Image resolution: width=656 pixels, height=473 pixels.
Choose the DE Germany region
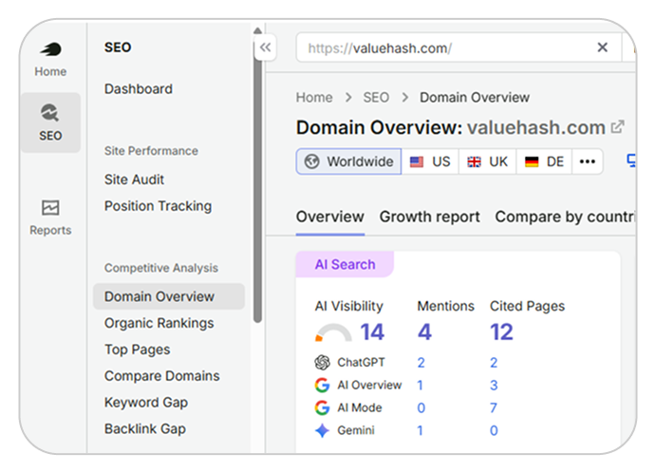point(544,161)
